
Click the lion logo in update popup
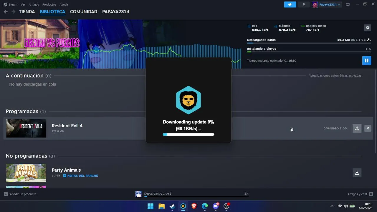click(188, 100)
